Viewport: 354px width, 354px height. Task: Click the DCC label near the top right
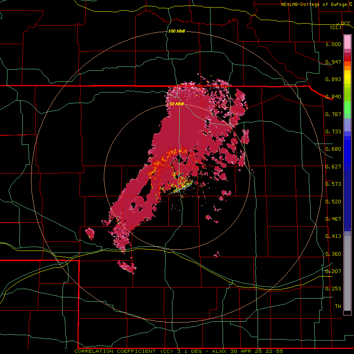pyautogui.click(x=345, y=24)
